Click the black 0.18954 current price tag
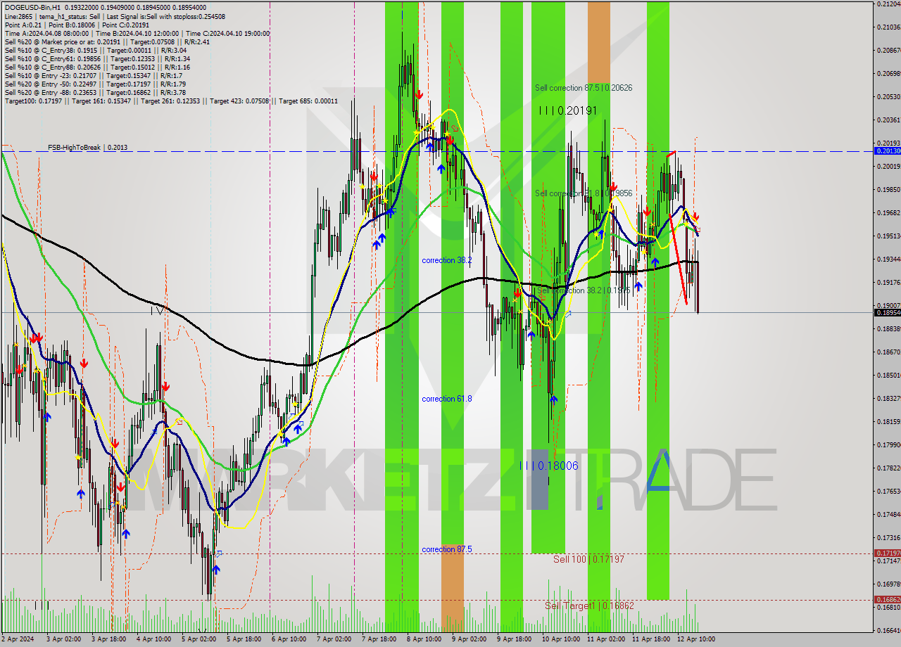Screen dimensions: 901x647 point(887,312)
